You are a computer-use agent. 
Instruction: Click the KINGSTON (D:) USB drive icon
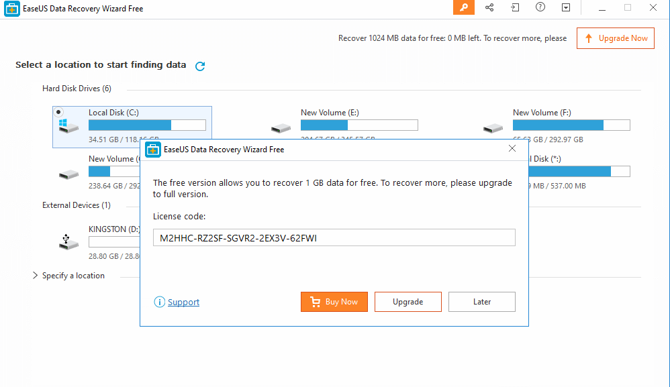click(68, 241)
